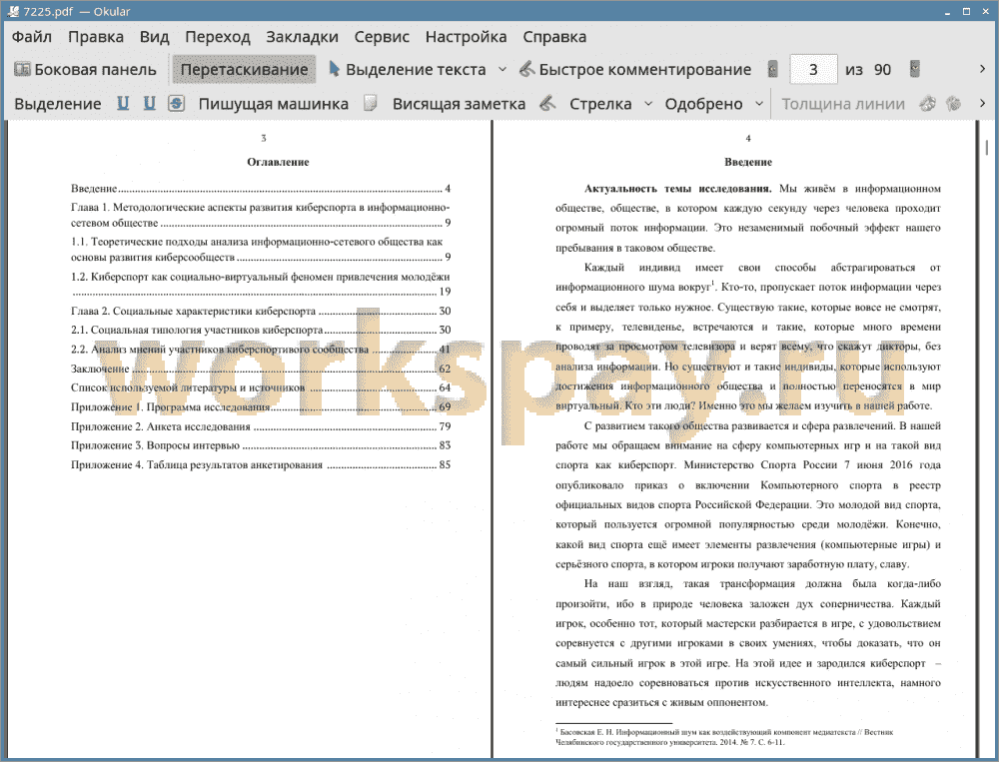This screenshot has width=999, height=762.
Task: Click the Толщина линии line width control
Action: point(843,104)
